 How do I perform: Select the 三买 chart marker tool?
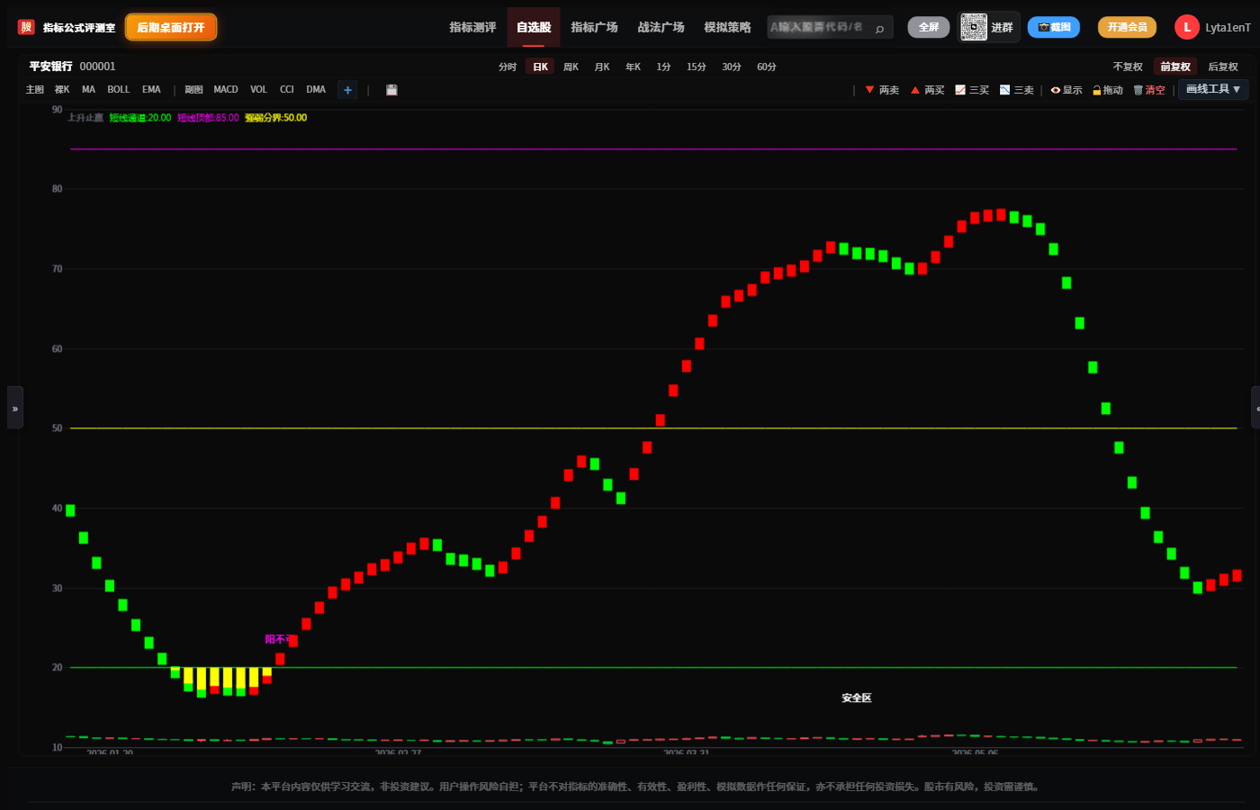click(972, 90)
